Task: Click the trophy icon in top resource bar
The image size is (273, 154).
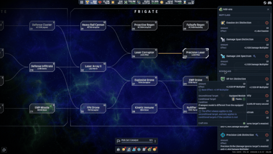Action: click(x=87, y=2)
